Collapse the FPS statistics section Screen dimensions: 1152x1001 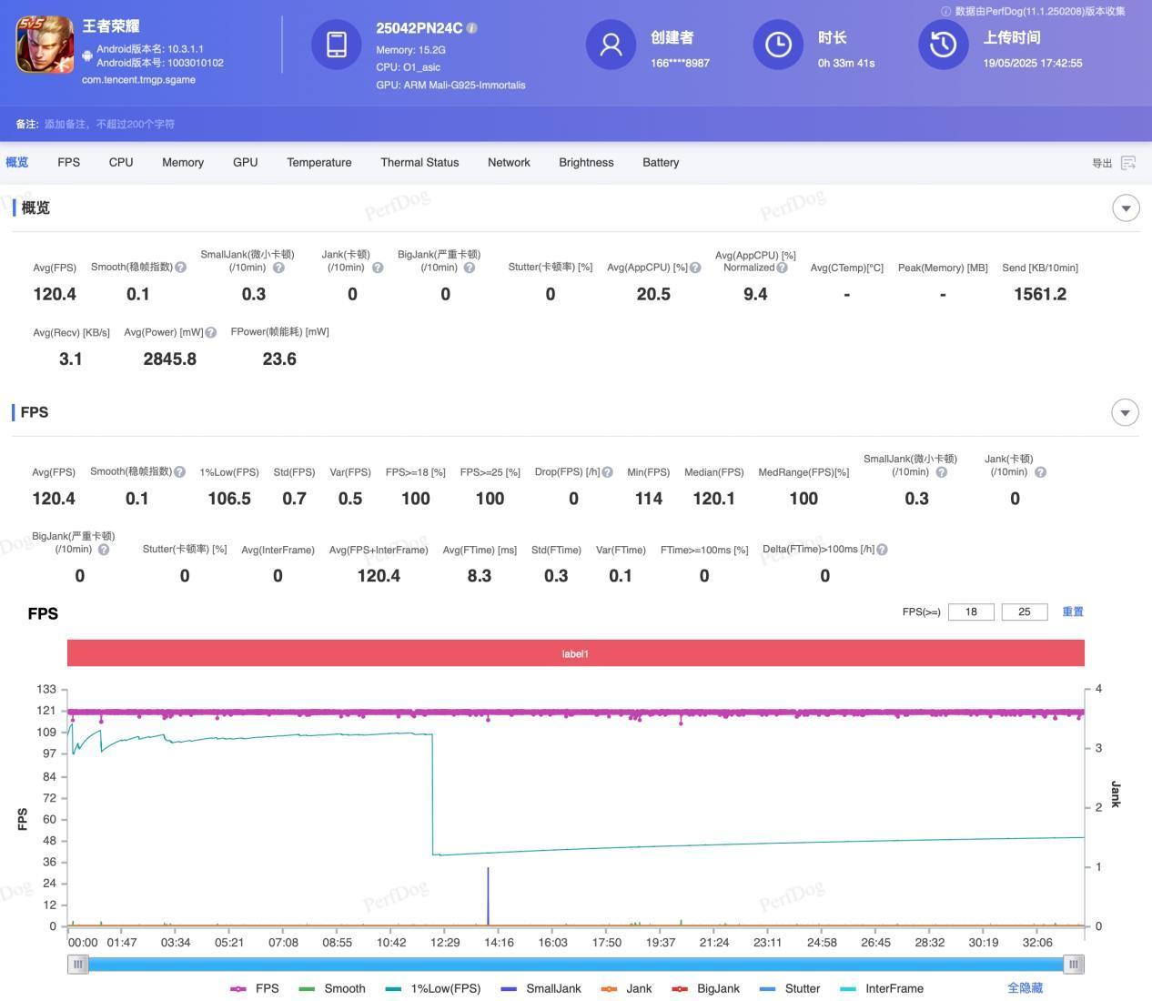(x=1125, y=412)
